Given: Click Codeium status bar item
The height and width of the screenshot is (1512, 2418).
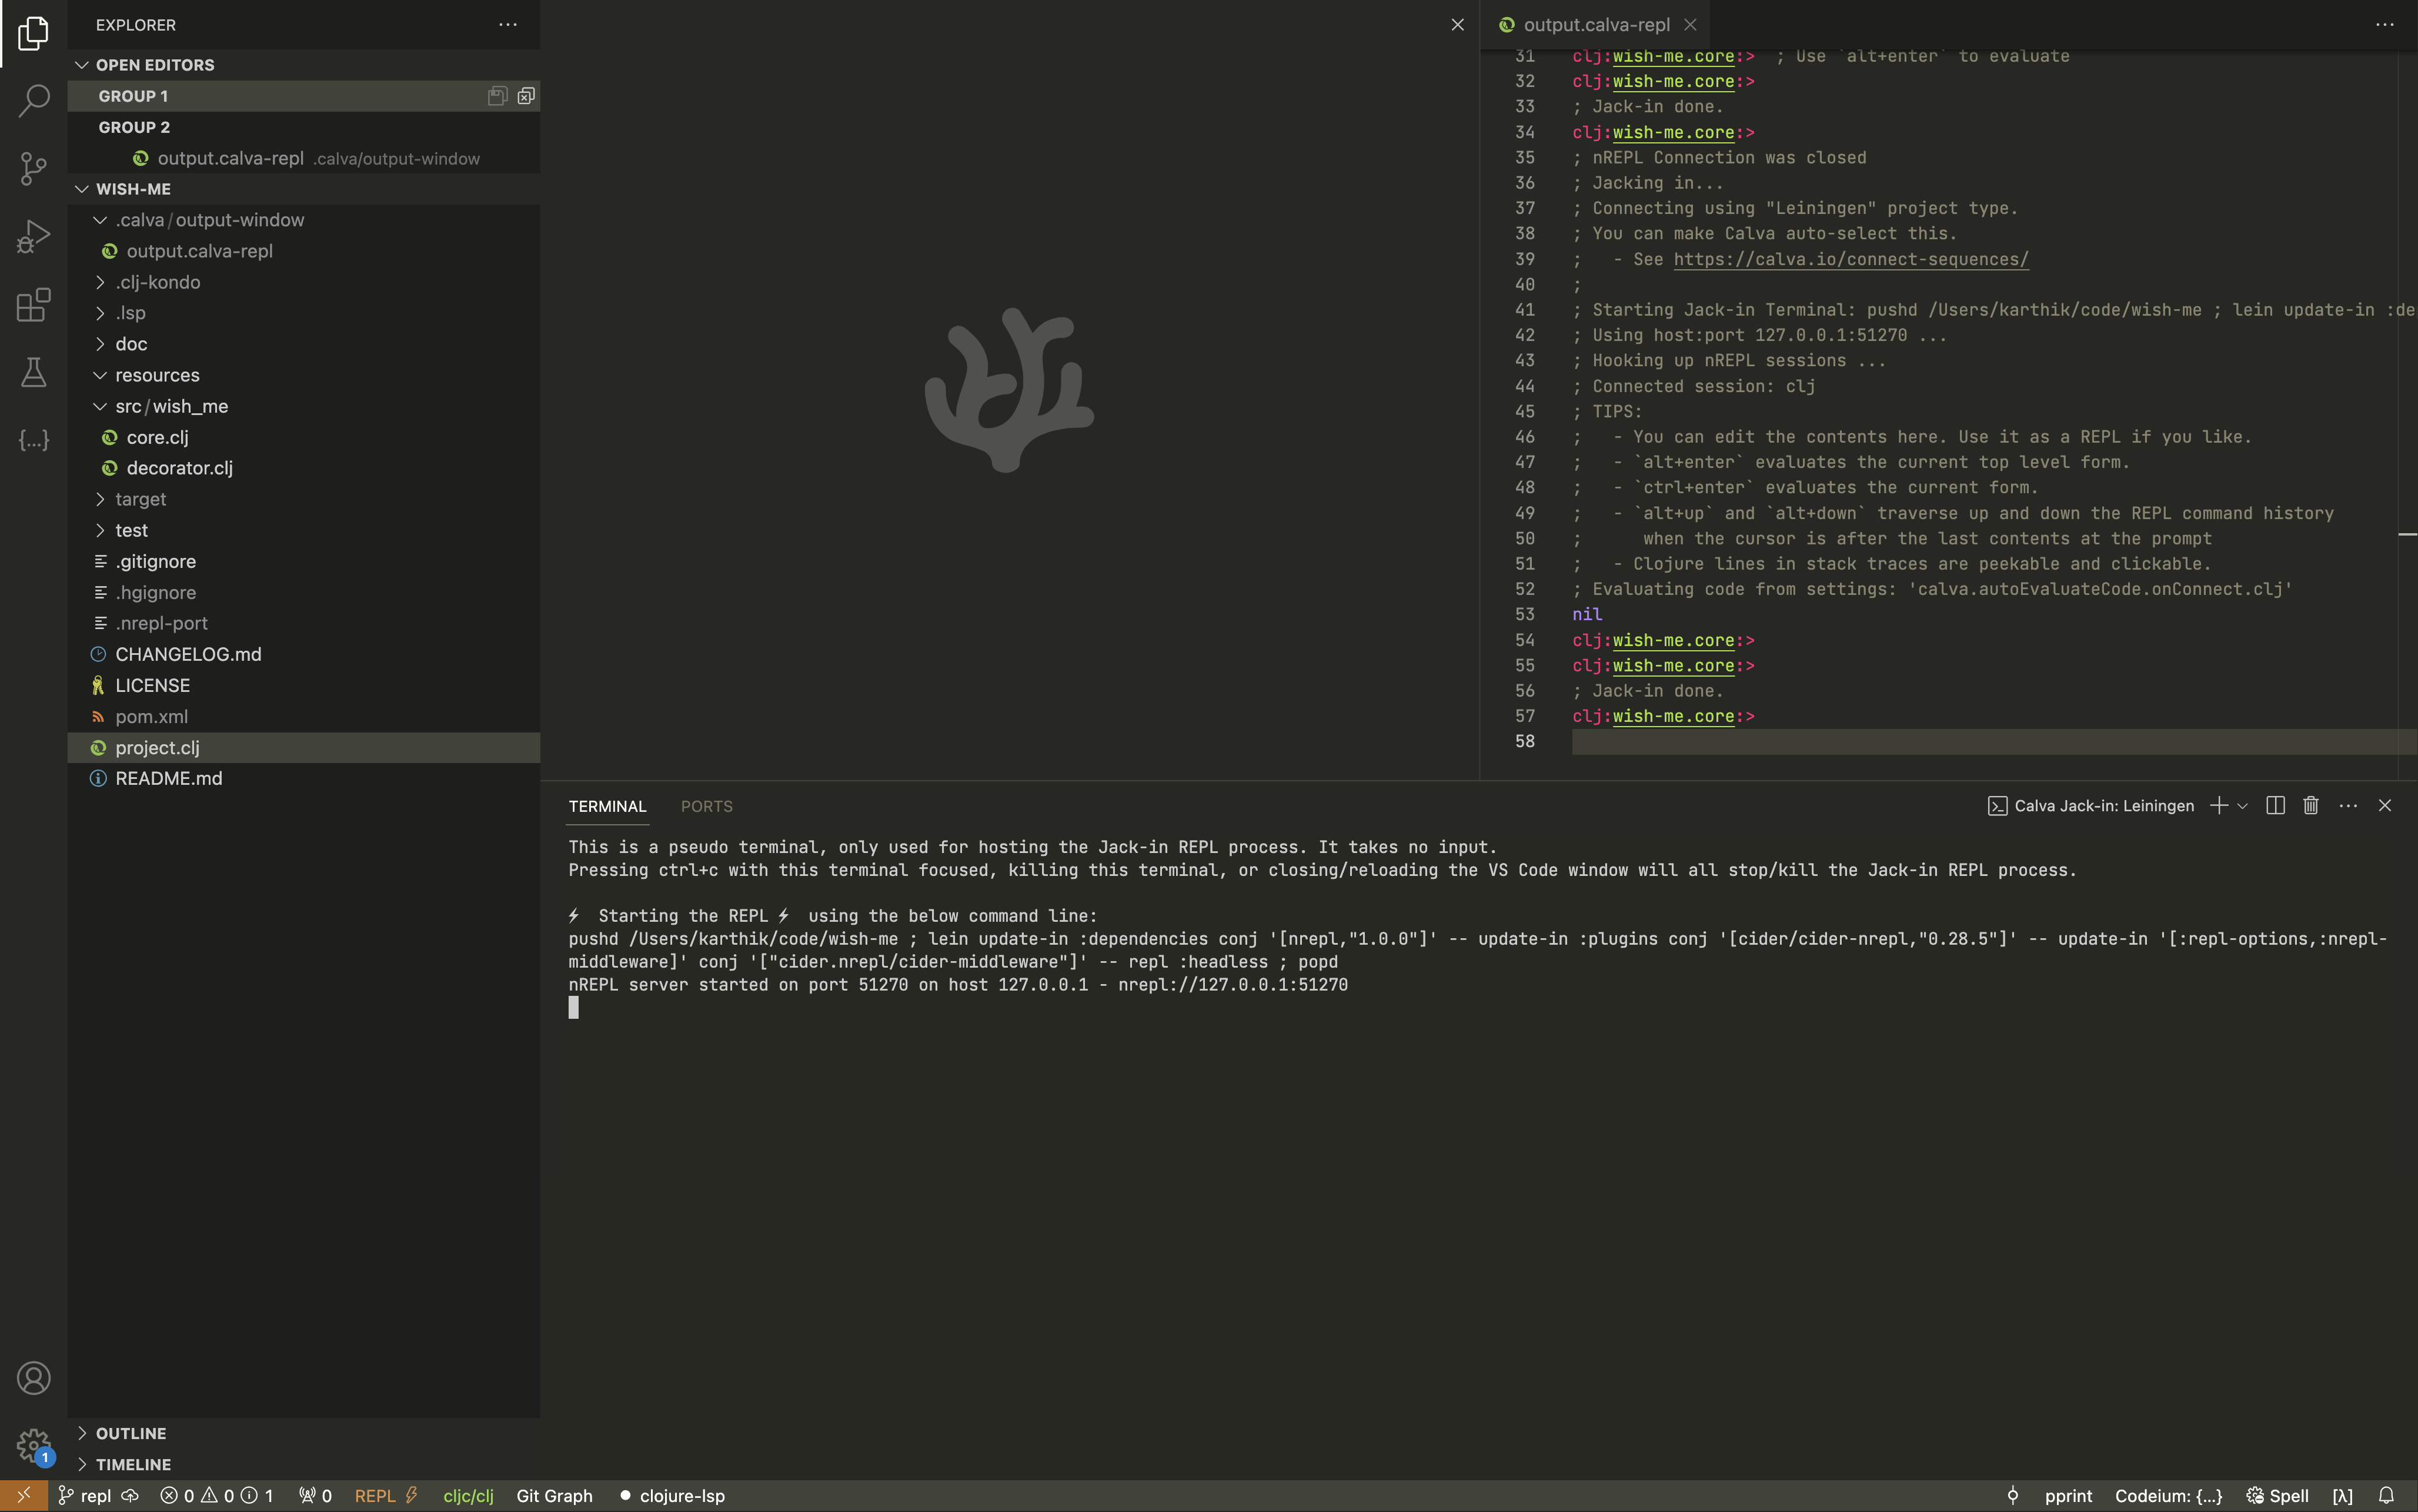Looking at the screenshot, I should pos(2168,1496).
